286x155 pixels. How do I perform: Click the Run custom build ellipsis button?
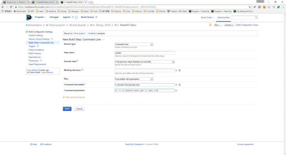point(221,25)
